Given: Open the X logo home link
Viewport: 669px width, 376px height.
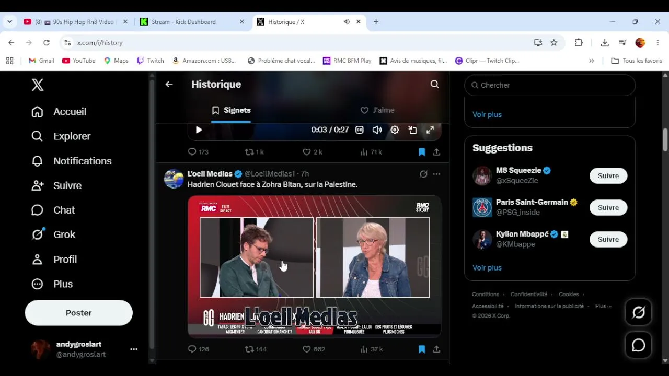Looking at the screenshot, I should point(38,85).
